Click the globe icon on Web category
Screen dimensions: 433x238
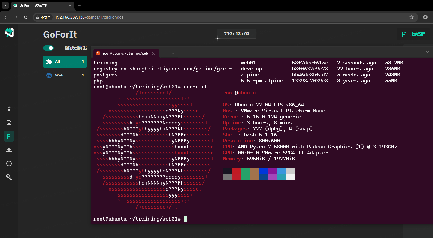click(49, 75)
